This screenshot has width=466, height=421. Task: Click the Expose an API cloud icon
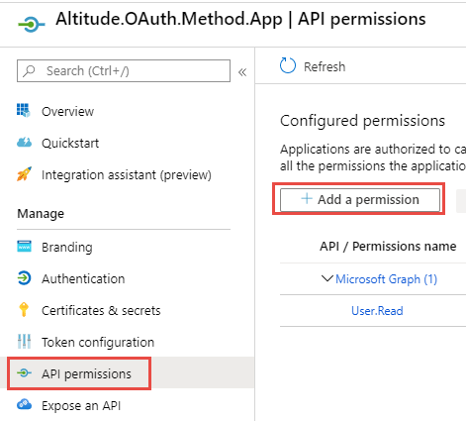[24, 404]
